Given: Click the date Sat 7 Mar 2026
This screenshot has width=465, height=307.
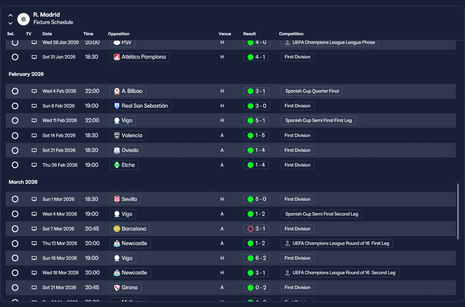Looking at the screenshot, I should [58, 229].
